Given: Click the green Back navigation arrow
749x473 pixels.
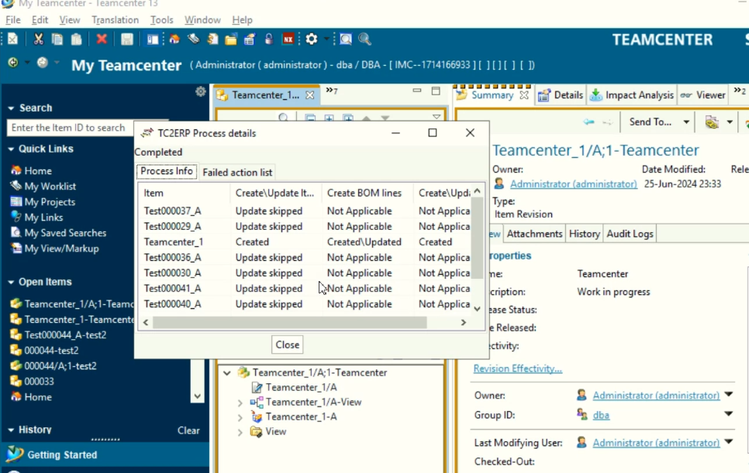Looking at the screenshot, I should coord(13,63).
